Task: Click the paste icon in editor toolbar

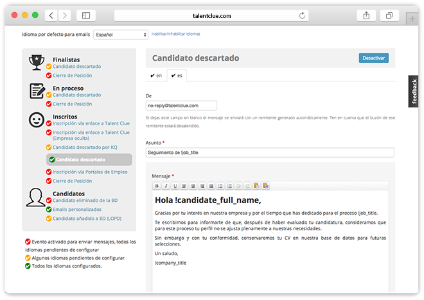Action: (256, 186)
